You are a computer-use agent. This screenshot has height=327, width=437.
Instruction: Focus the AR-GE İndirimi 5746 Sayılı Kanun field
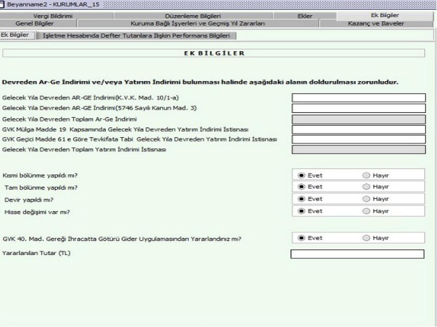359,108
